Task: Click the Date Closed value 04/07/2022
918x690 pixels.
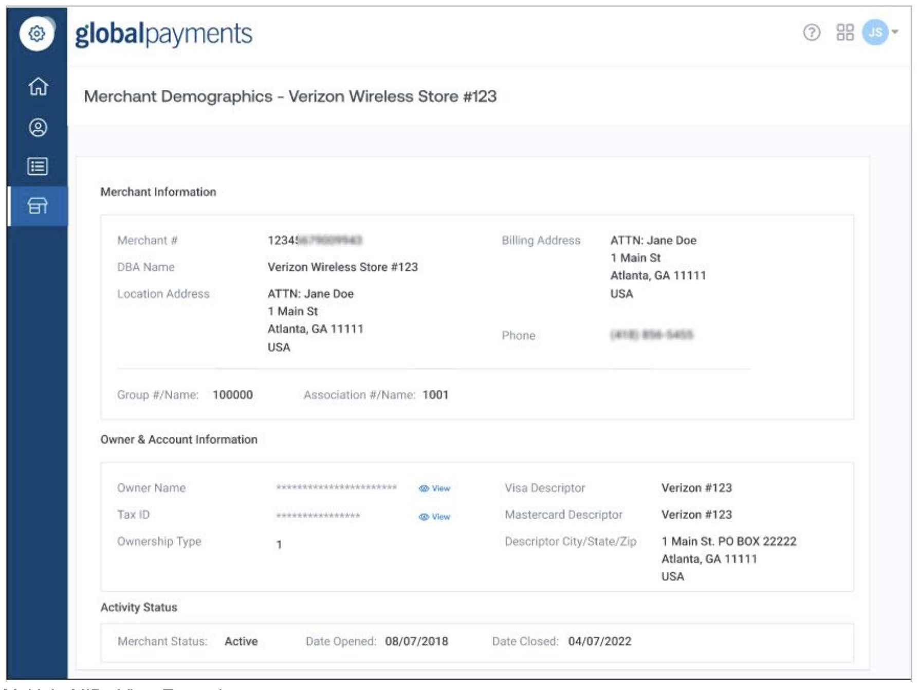Action: point(599,642)
